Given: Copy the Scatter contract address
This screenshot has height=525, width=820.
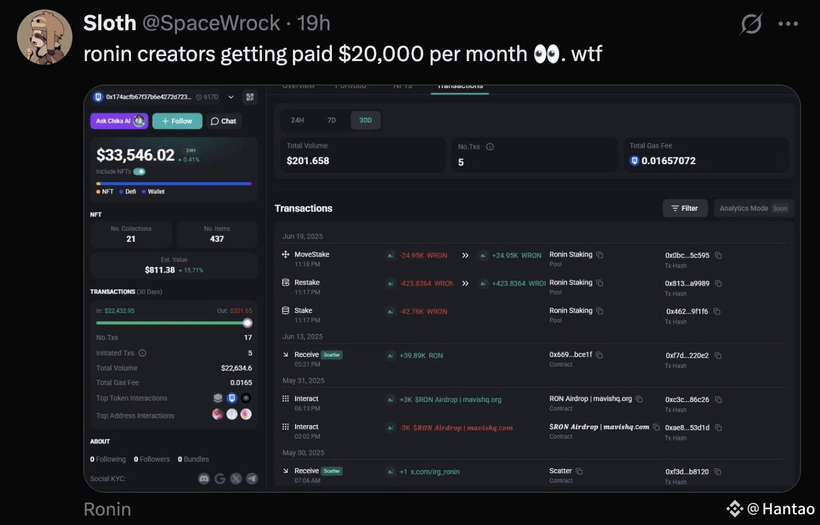Looking at the screenshot, I should pyautogui.click(x=579, y=471).
